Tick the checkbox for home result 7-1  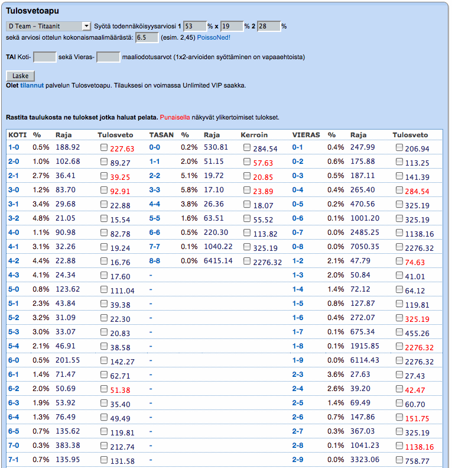pyautogui.click(x=104, y=460)
